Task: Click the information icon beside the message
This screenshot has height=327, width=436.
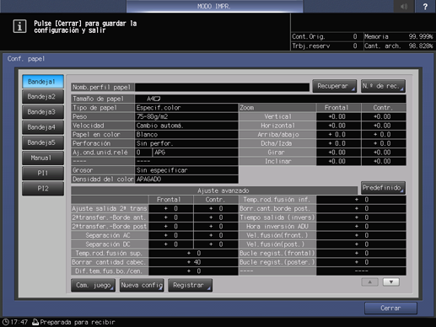Action: pos(19,26)
